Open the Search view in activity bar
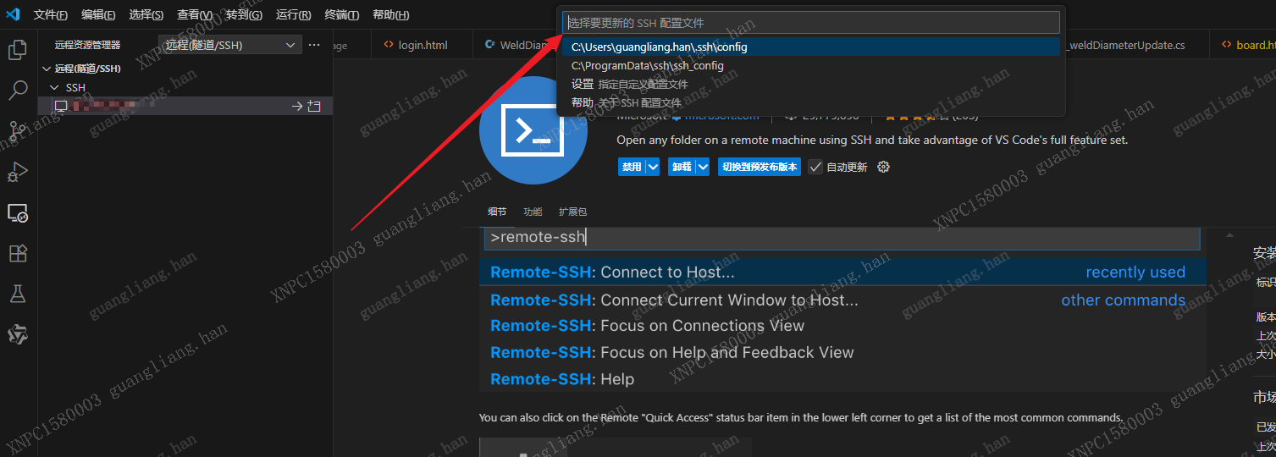The image size is (1276, 457). [x=18, y=90]
